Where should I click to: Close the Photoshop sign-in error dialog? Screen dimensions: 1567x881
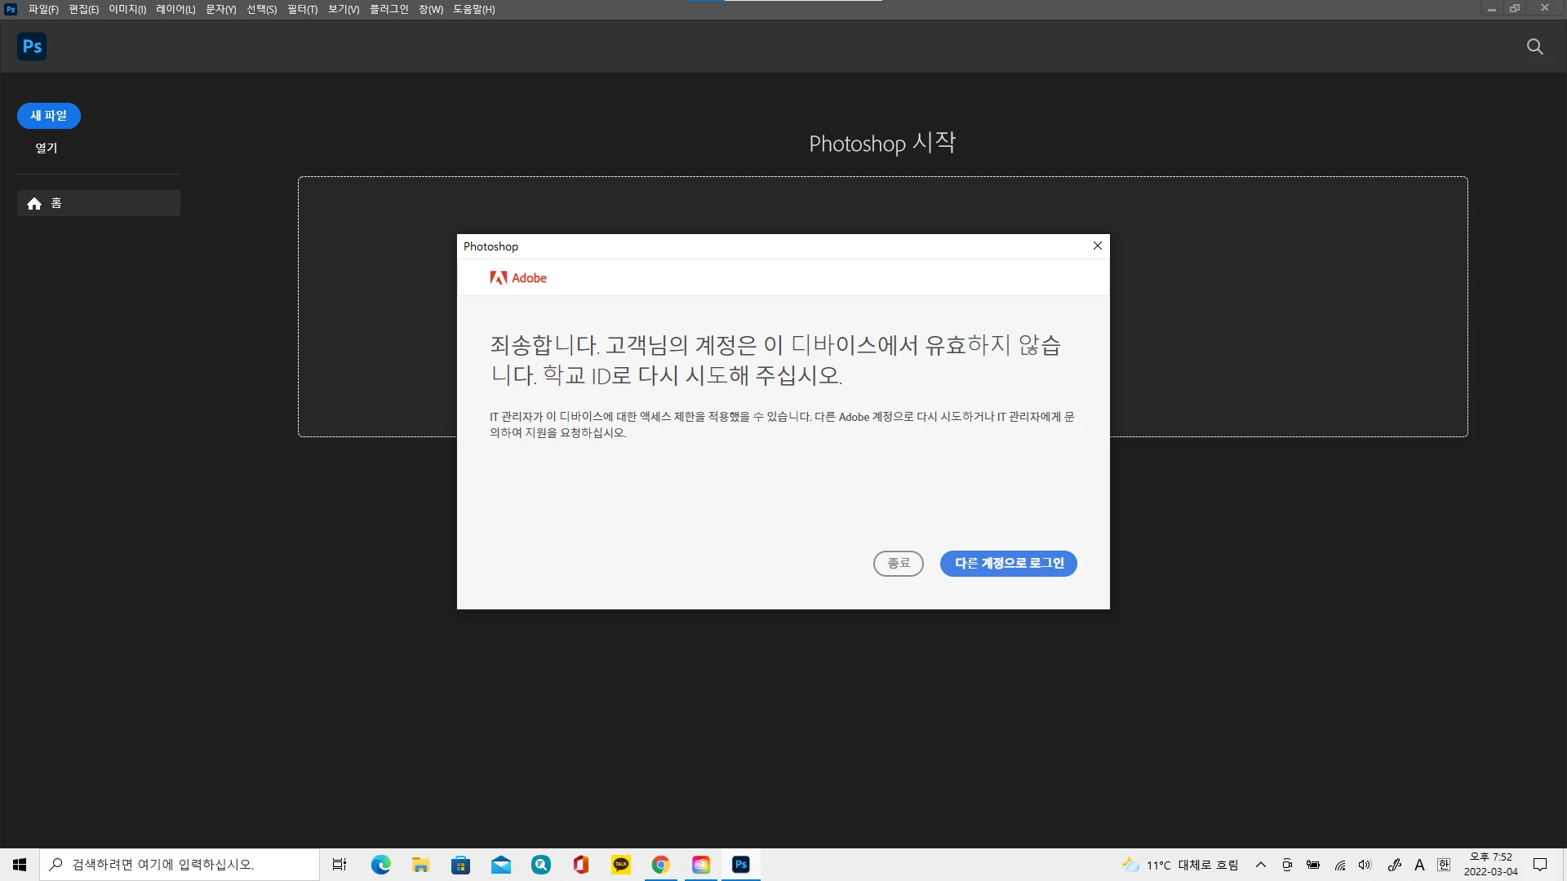pyautogui.click(x=1097, y=246)
